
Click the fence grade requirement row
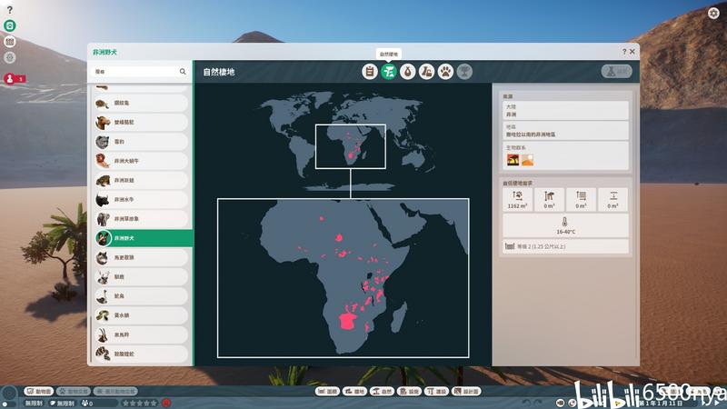click(x=565, y=246)
